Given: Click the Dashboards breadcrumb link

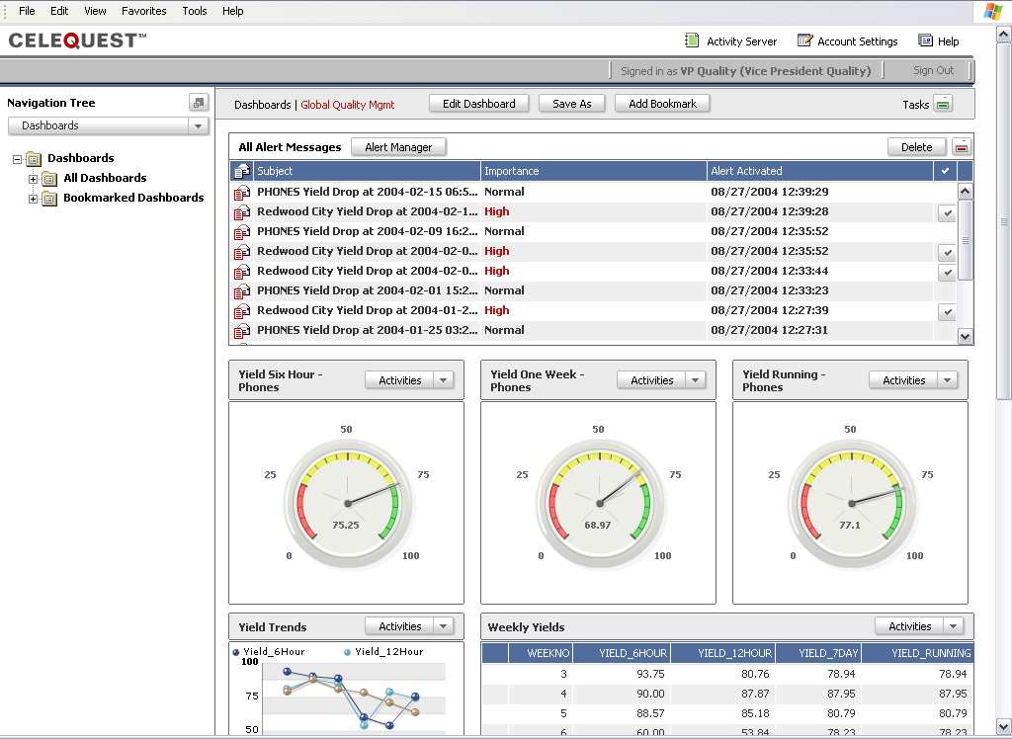Looking at the screenshot, I should click(263, 105).
